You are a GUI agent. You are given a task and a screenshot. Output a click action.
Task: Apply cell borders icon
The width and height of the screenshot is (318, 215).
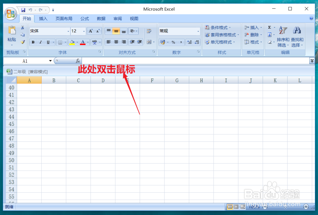click(60, 42)
